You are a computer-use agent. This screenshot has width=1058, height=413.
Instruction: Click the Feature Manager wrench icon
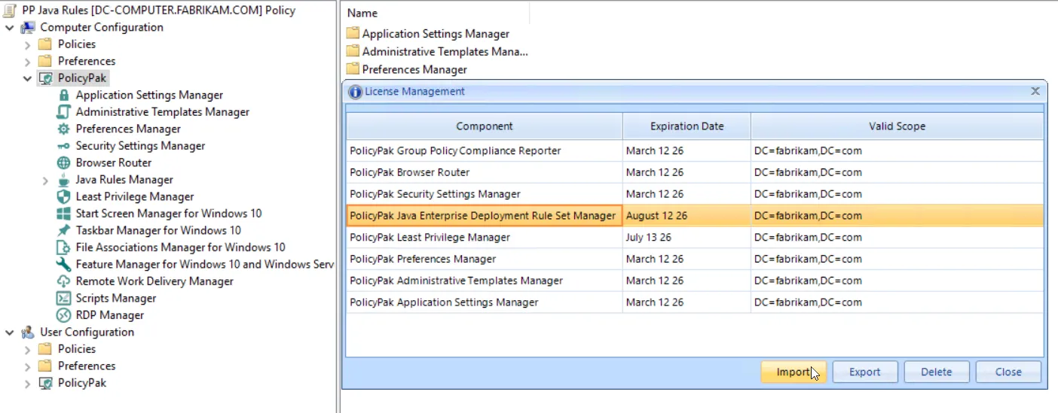63,264
